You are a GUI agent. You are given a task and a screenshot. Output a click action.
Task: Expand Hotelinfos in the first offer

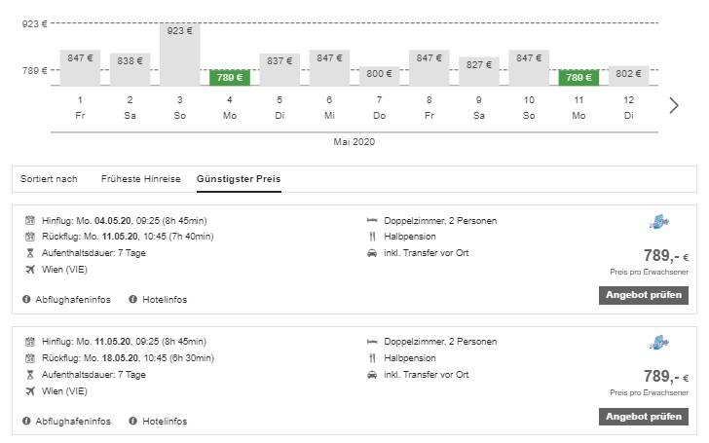[x=164, y=299]
